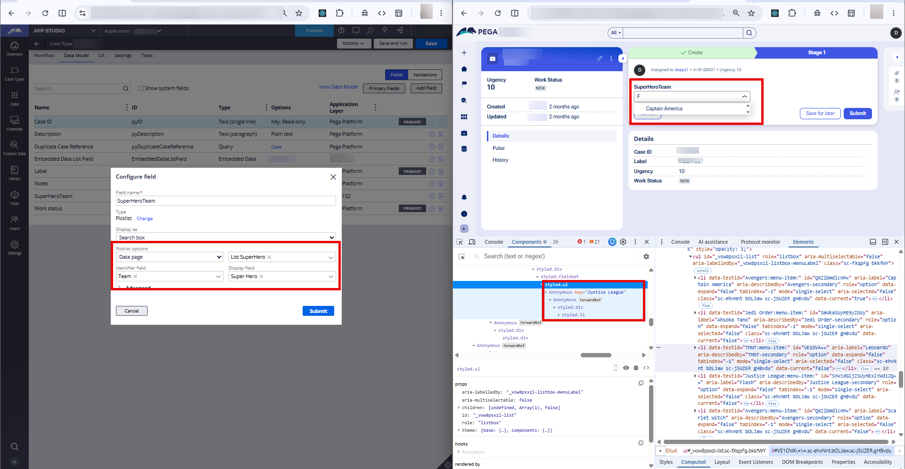Click Change link next to Picklist type
Image resolution: width=905 pixels, height=469 pixels.
click(145, 219)
